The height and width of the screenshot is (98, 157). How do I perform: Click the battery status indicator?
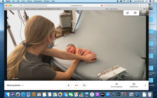pos(129,1)
